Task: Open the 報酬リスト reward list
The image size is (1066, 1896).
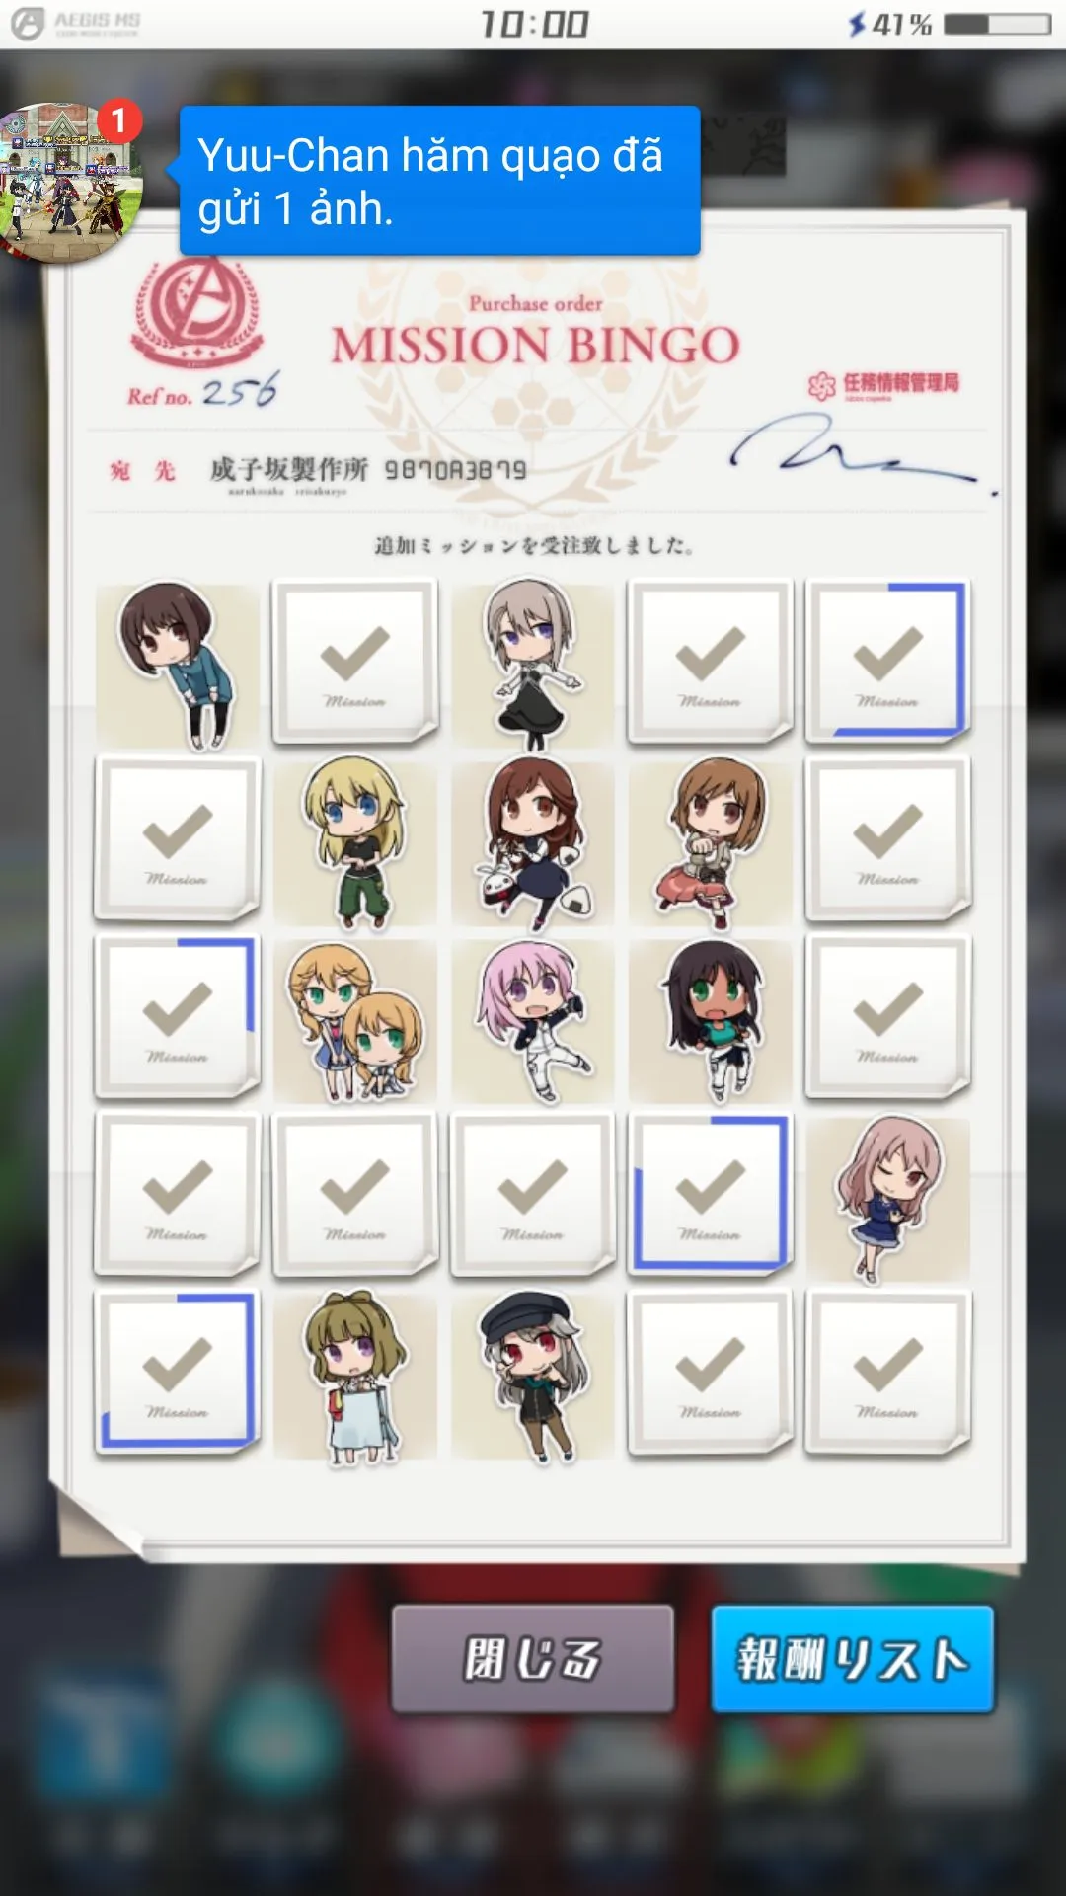Action: tap(853, 1659)
